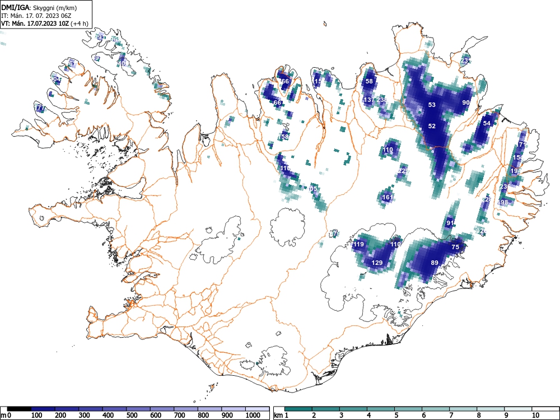This screenshot has height=420, width=560.
Task: Pick the black 0–100 m legend swatch
Action: (x=19, y=409)
